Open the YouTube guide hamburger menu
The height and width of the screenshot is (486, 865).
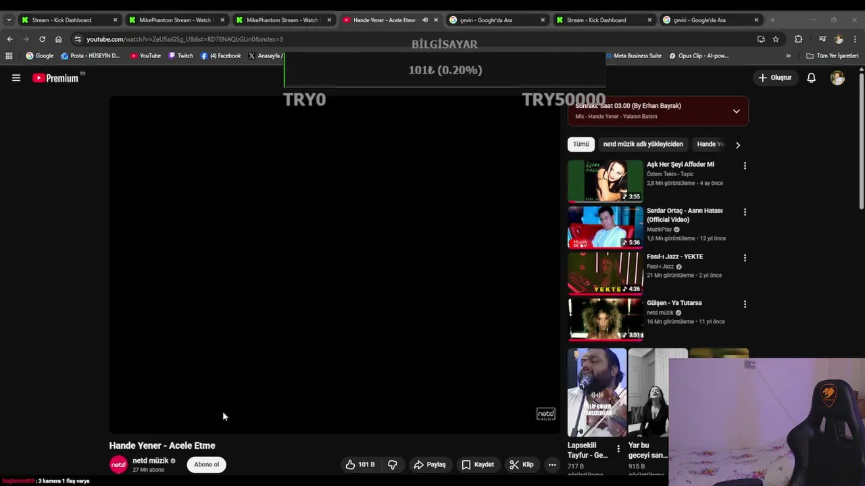tap(16, 78)
